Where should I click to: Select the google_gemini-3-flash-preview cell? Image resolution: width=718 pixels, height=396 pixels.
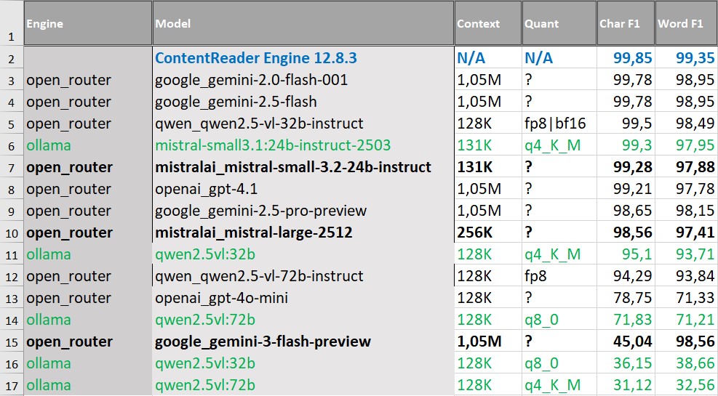point(303,341)
